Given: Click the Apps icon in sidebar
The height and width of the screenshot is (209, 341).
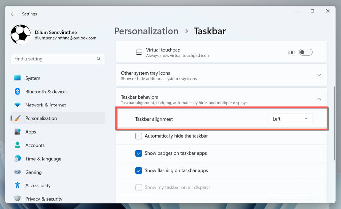Looking at the screenshot, I should pyautogui.click(x=18, y=132).
